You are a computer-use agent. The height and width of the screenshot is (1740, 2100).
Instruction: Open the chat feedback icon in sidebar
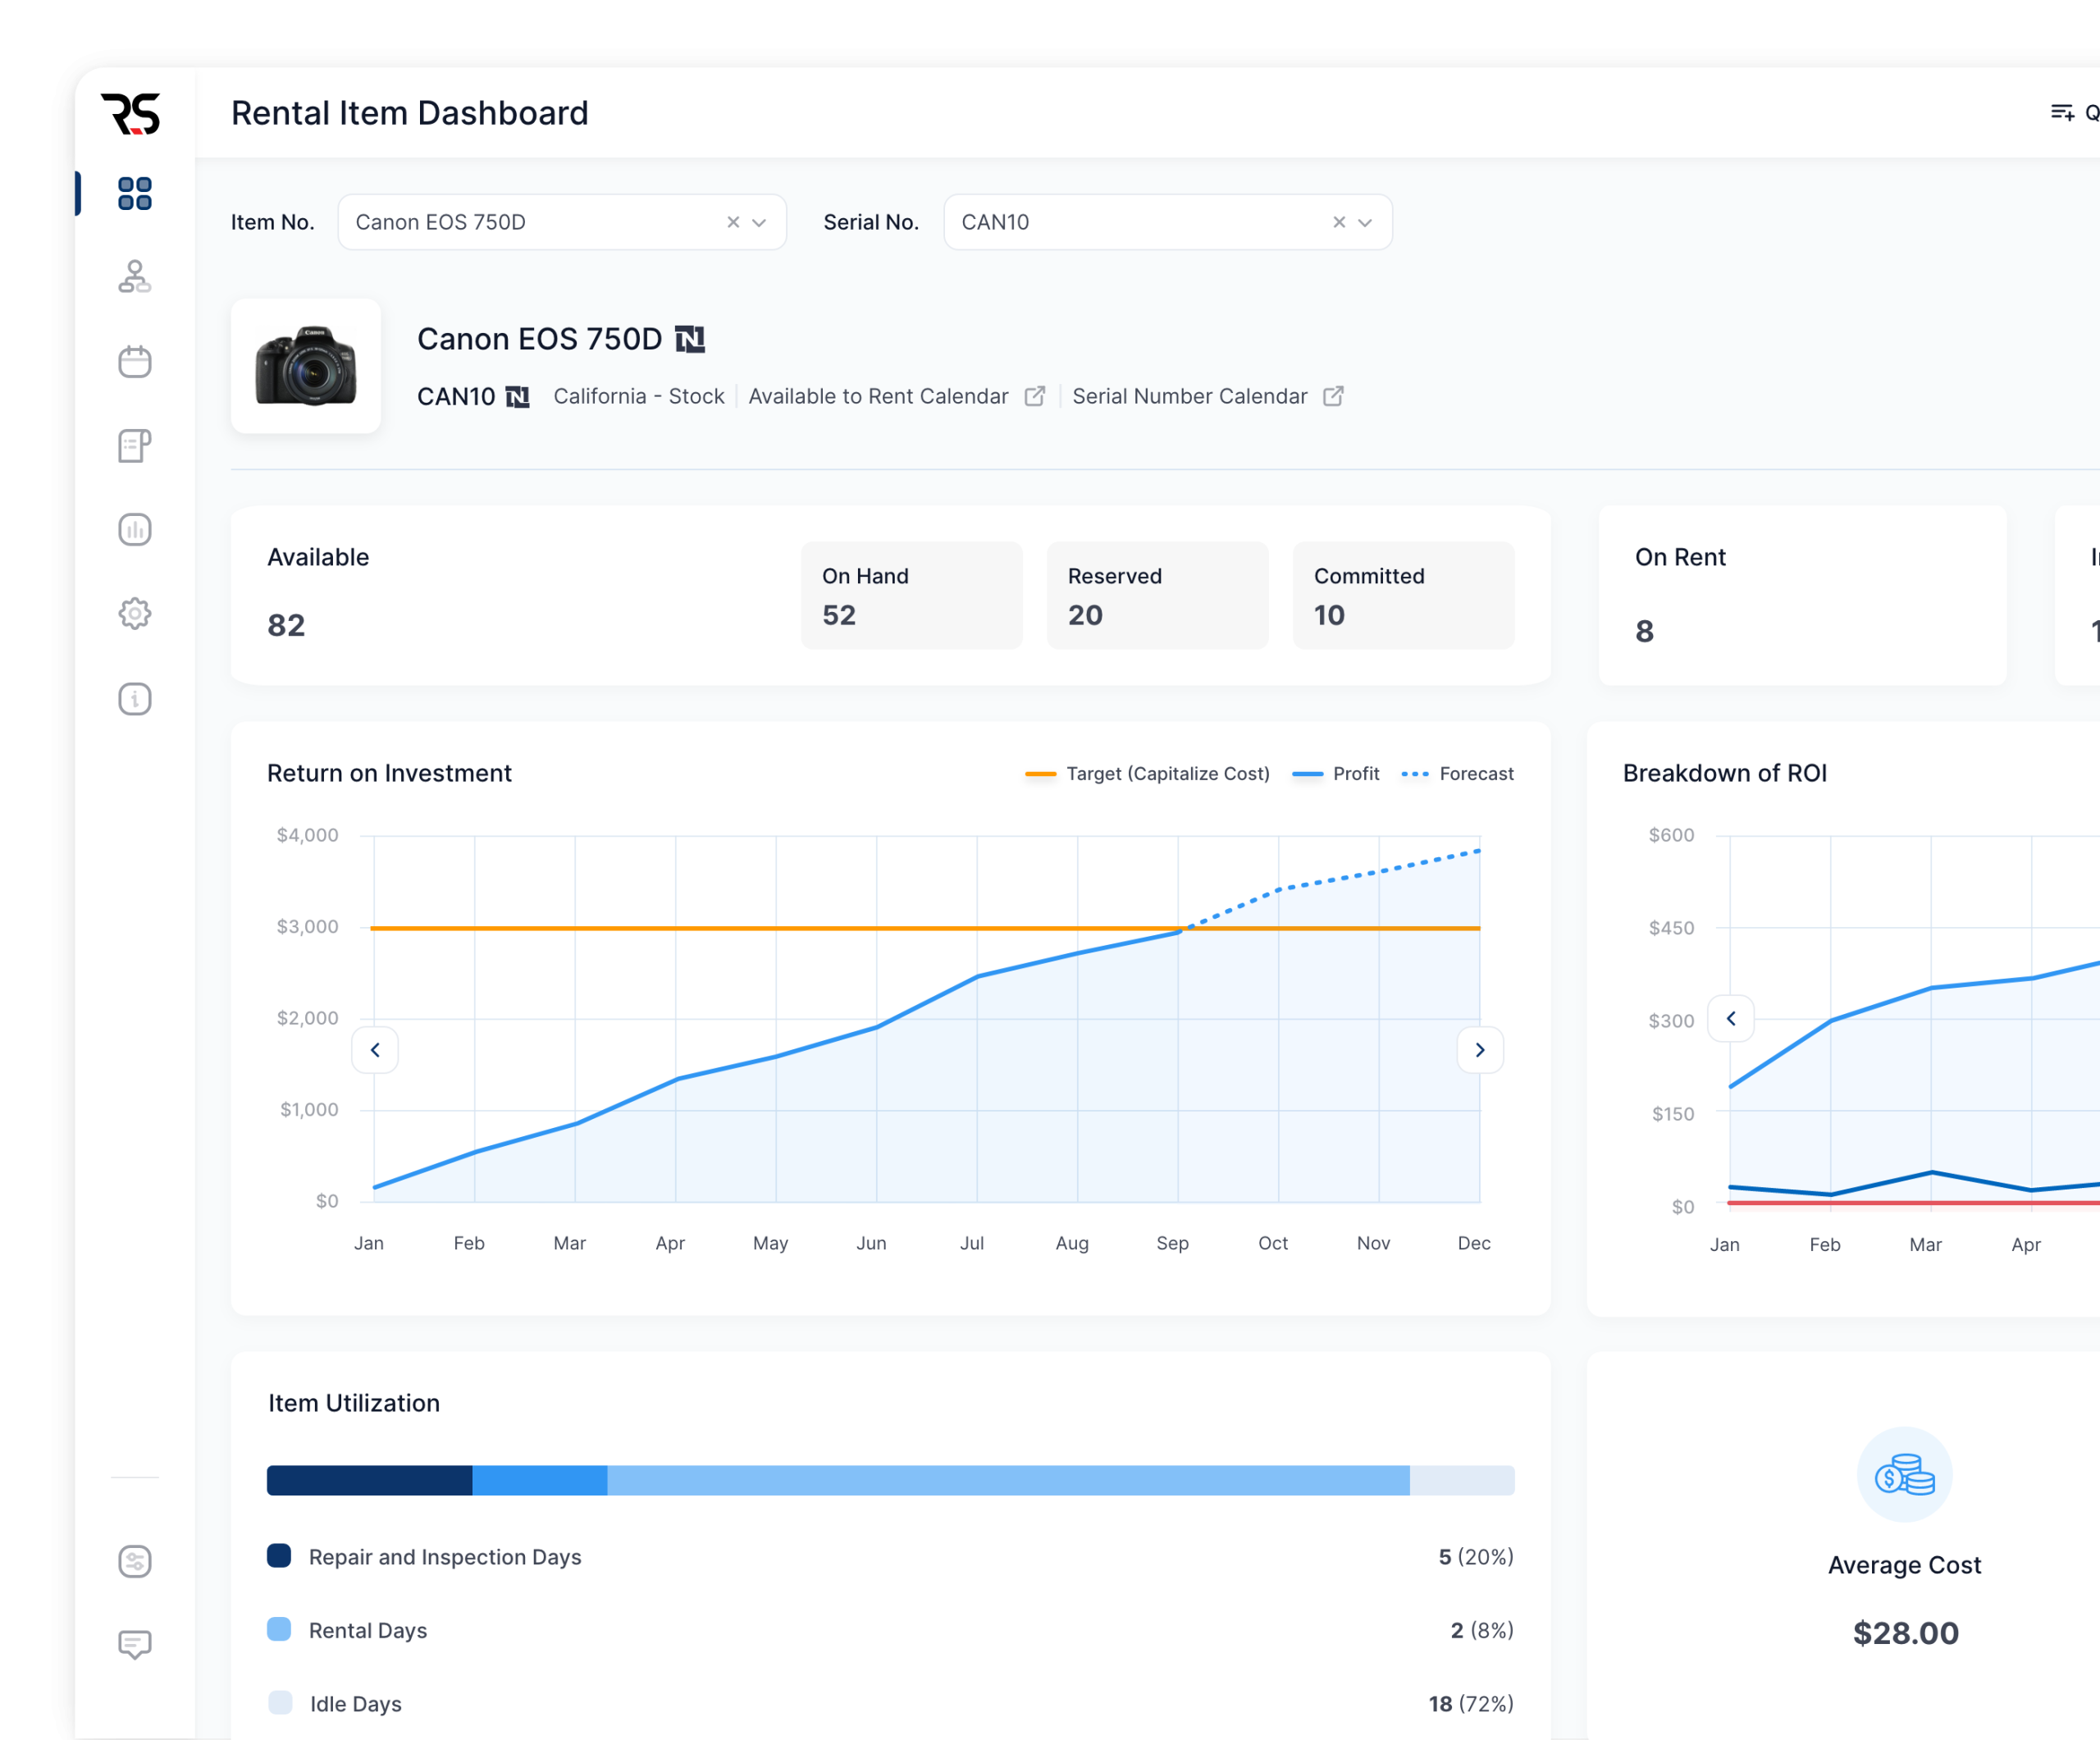click(135, 1645)
